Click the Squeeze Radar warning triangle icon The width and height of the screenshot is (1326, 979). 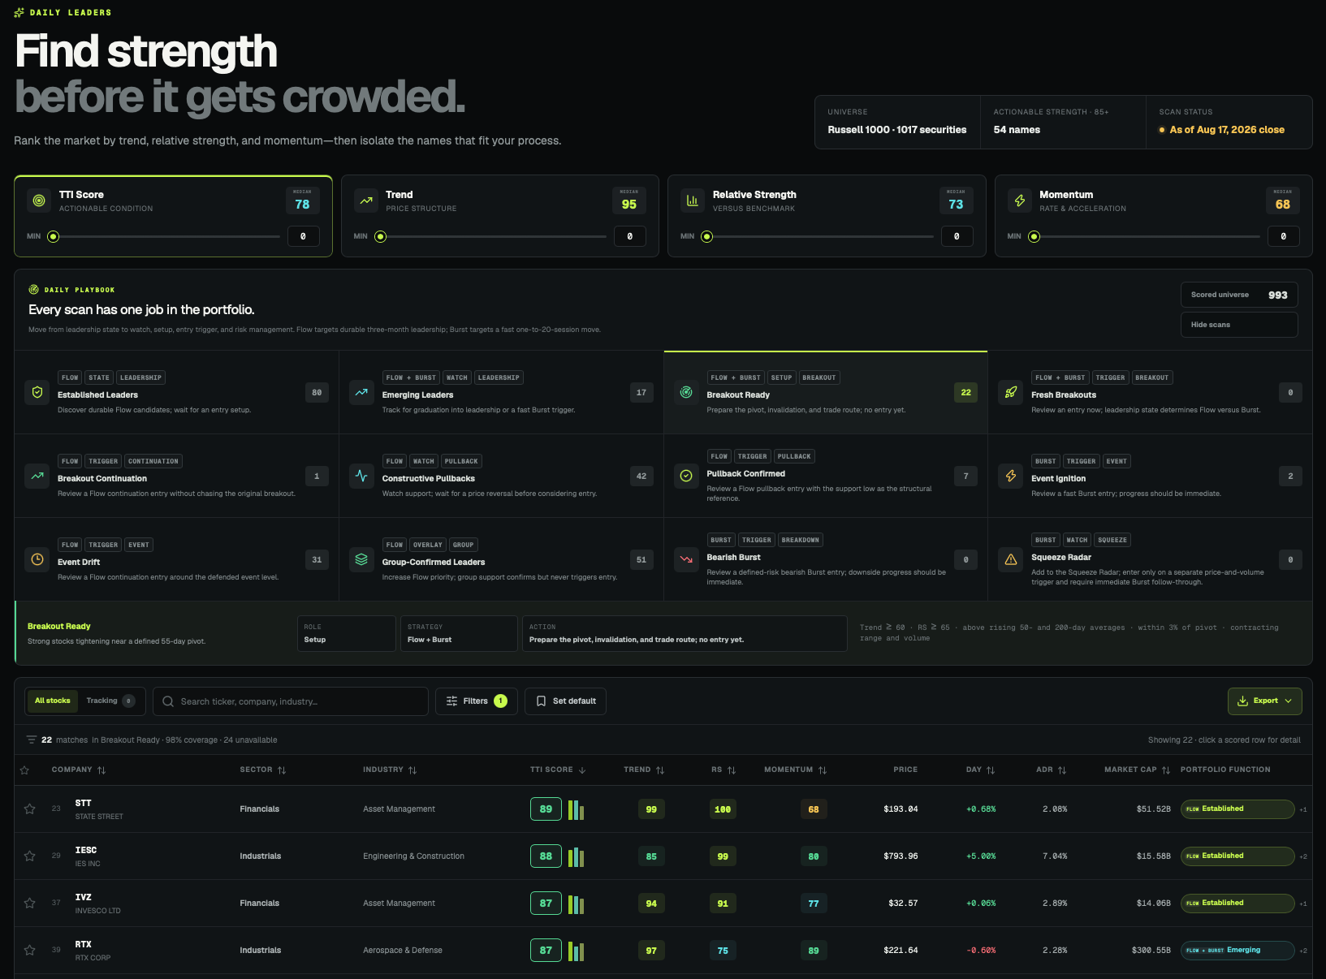click(x=1011, y=559)
